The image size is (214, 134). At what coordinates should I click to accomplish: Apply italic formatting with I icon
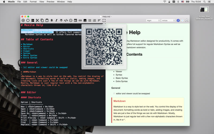coord(56,20)
